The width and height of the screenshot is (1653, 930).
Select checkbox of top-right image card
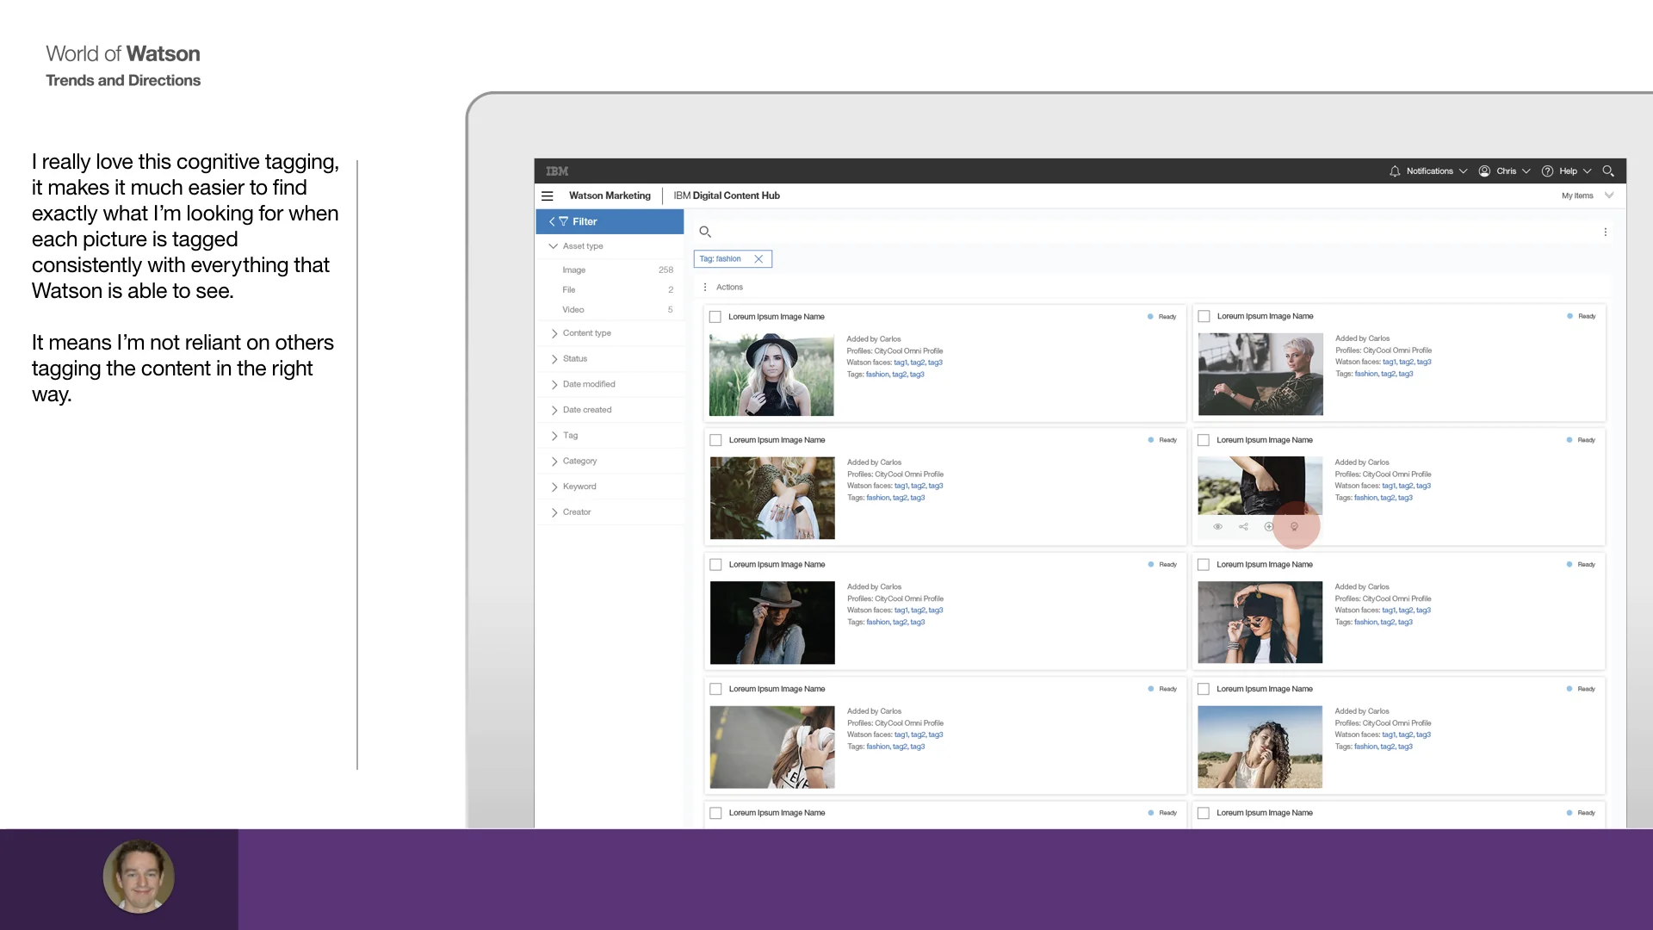(x=1204, y=316)
